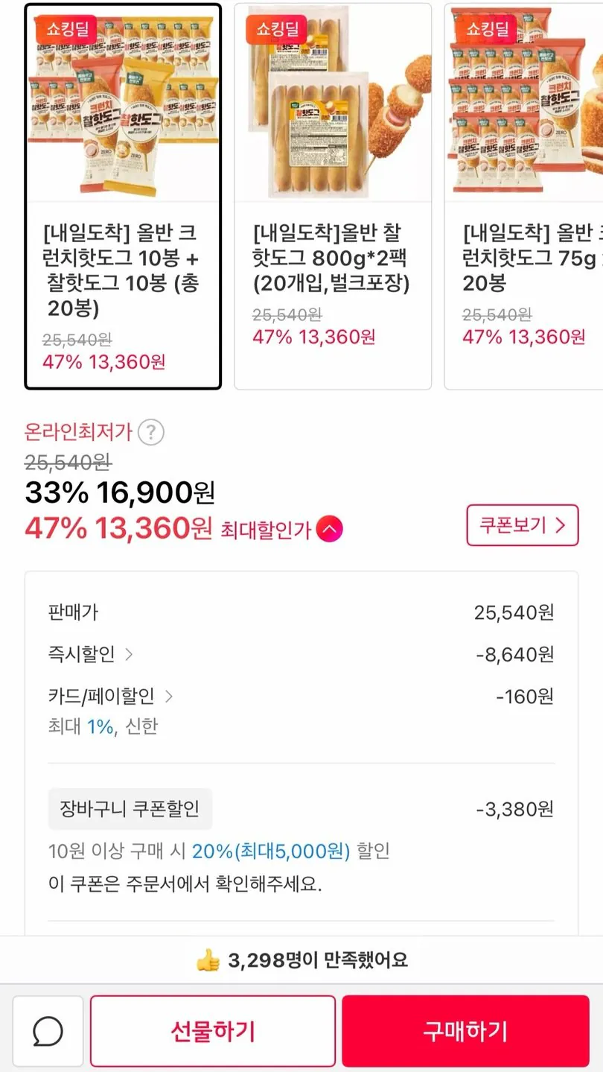The height and width of the screenshot is (1072, 603).
Task: Open the 찰핫도그 bulk pack product image
Action: tap(333, 103)
